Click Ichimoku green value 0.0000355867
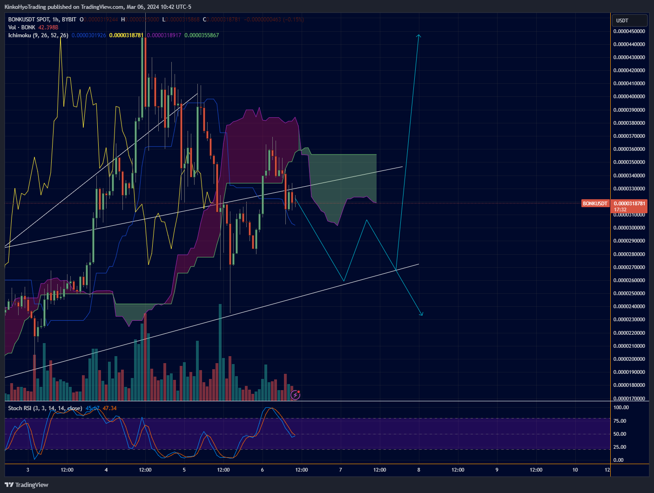The image size is (654, 493). coord(202,35)
